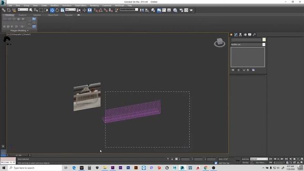Click Use Pivot Point Center flyout
Viewport: 304px width, 171px height.
[x=78, y=10]
